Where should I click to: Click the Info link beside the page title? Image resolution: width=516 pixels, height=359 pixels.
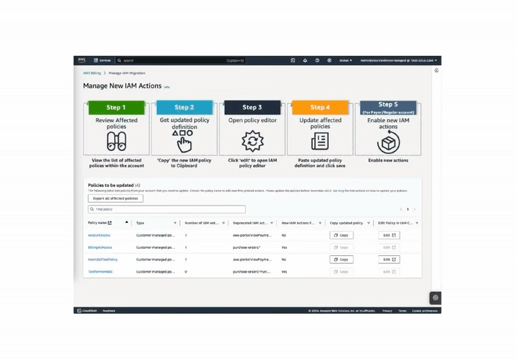point(167,87)
